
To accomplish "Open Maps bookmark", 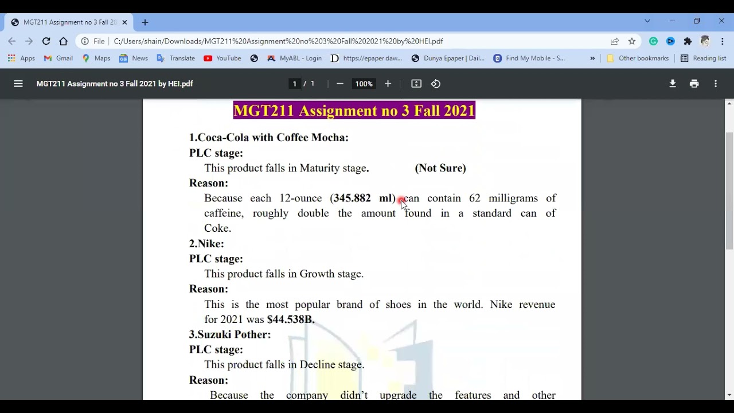I will point(96,59).
